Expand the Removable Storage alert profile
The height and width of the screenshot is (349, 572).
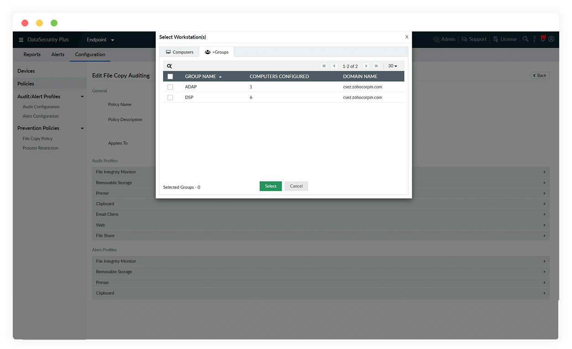tap(321, 272)
